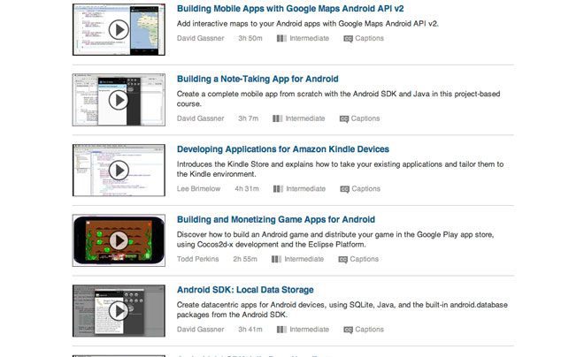Click description 'Discover how to build an Android game'
The width and height of the screenshot is (584, 357).
pyautogui.click(x=335, y=239)
